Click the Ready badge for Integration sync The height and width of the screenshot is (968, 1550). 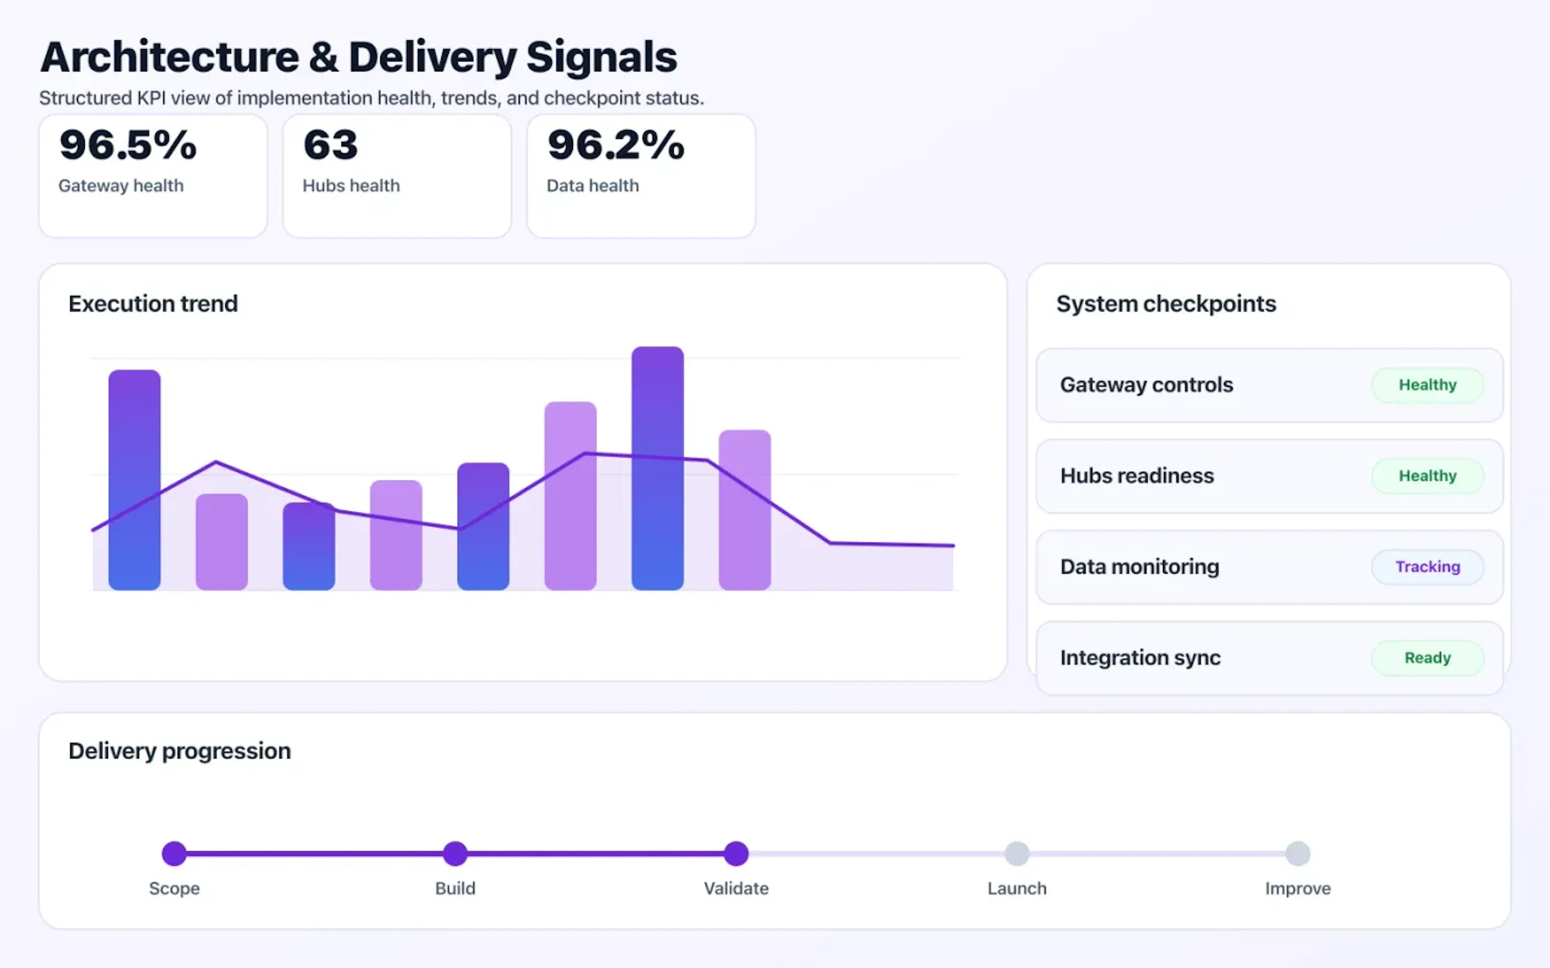(x=1427, y=657)
